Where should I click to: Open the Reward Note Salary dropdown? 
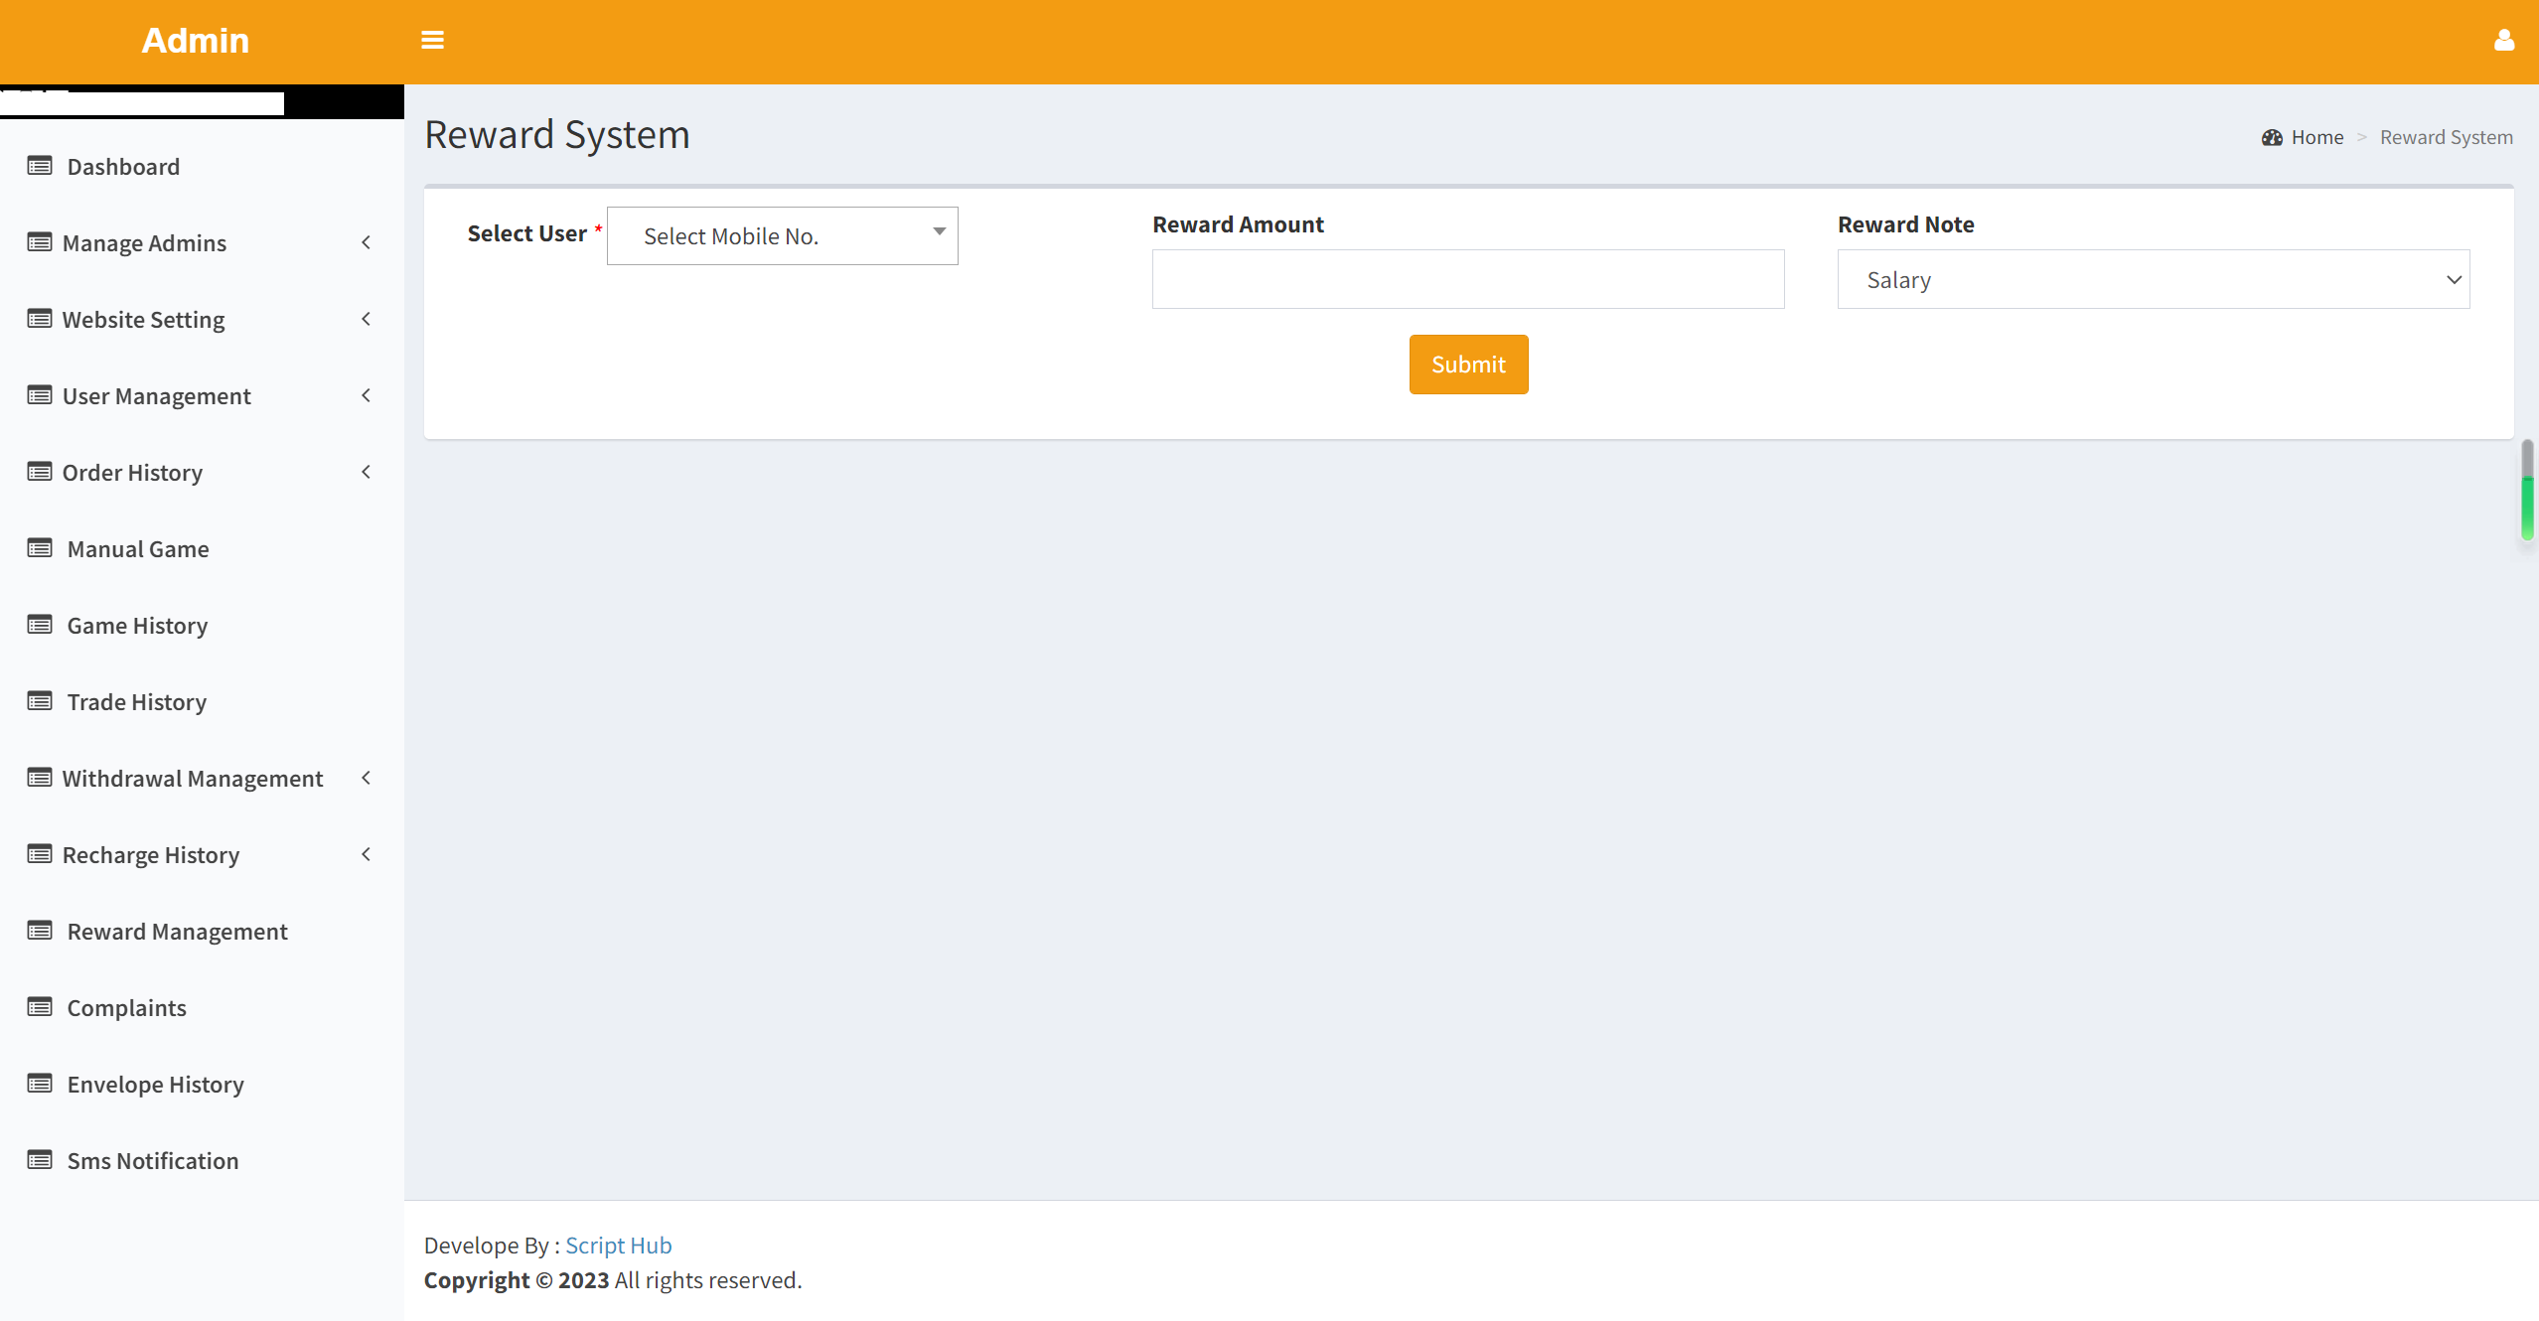(2153, 280)
